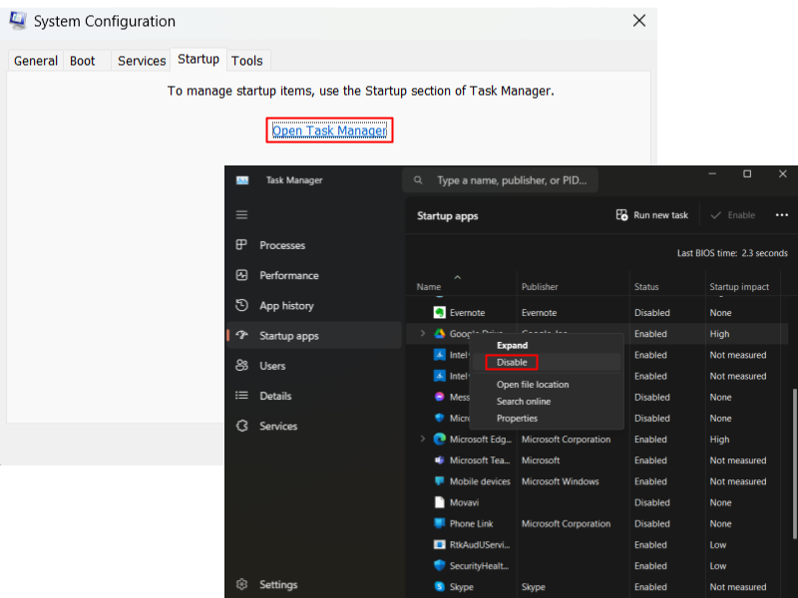Image resolution: width=798 pixels, height=598 pixels.
Task: Switch to the Services tab in System Configuration
Action: pos(142,61)
